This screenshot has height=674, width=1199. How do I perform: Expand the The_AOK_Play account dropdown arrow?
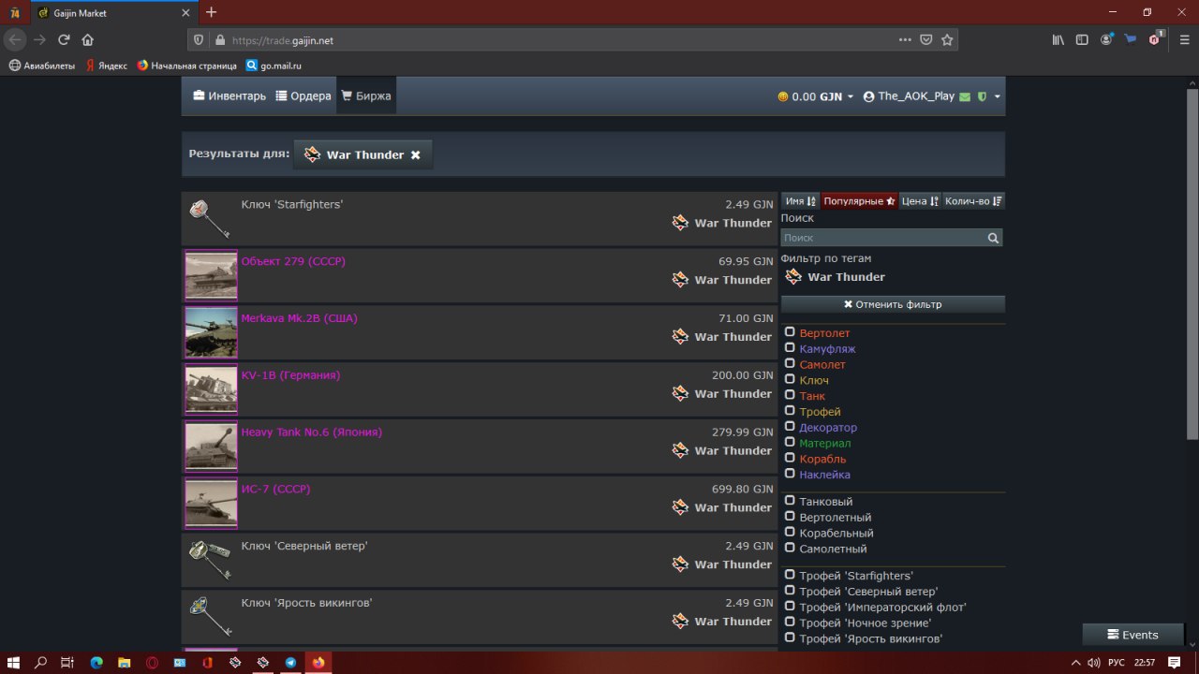tap(998, 96)
